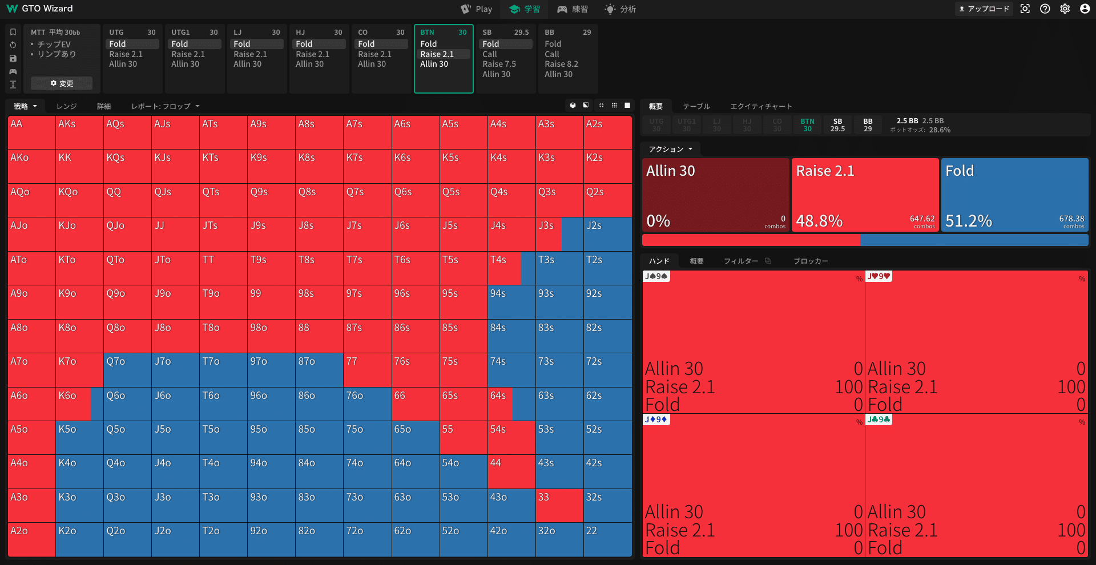Select the J3s cell in the matrix
This screenshot has height=565, width=1096.
(559, 234)
